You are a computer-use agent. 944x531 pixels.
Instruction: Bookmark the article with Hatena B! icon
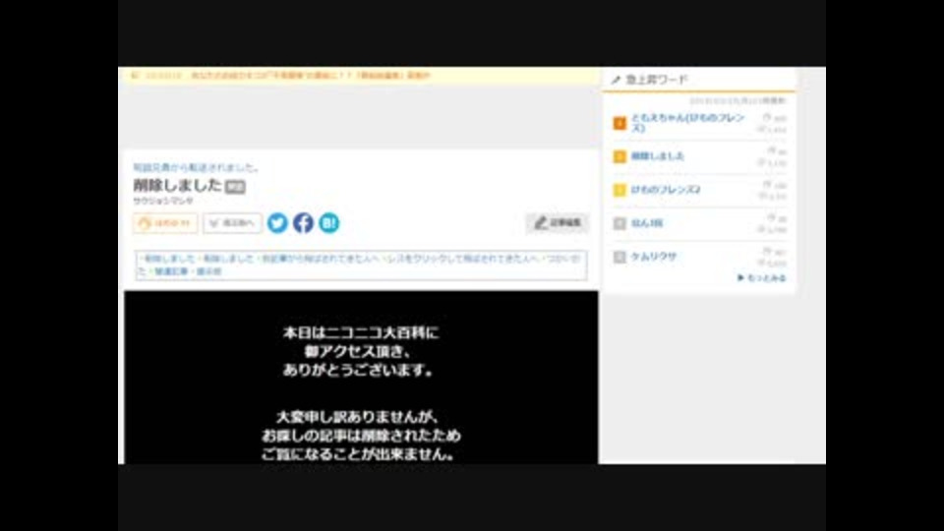(x=328, y=223)
